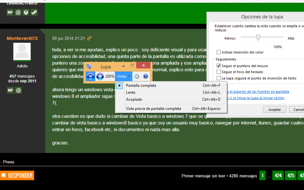Click the 200% zoom level text in Lupa
This screenshot has height=190, width=304.
(x=110, y=76)
